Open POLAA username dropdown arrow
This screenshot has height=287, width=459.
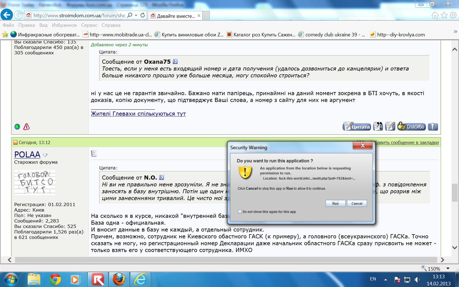click(x=45, y=155)
